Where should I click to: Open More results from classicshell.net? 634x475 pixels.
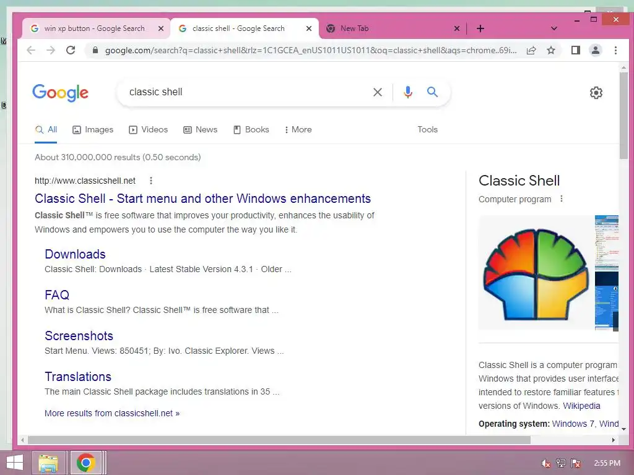[x=112, y=413]
